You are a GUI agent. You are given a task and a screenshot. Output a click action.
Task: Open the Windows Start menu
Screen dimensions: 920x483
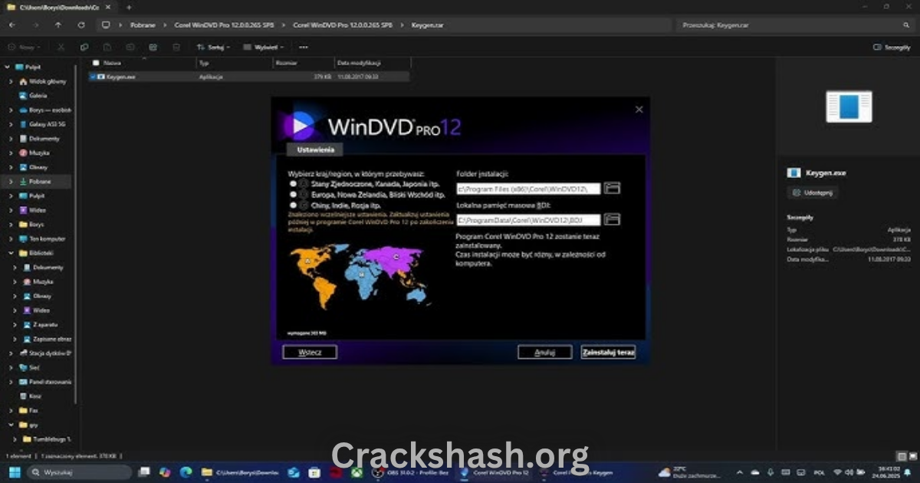(x=13, y=472)
